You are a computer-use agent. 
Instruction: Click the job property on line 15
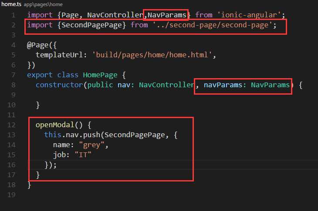(59, 155)
